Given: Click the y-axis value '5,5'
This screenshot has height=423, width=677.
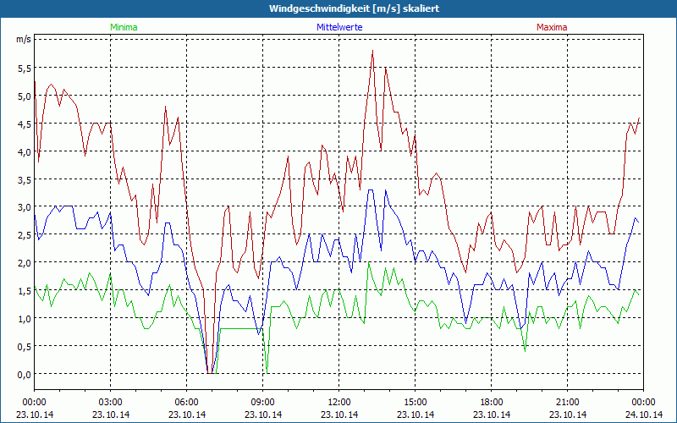Looking at the screenshot, I should pos(24,69).
